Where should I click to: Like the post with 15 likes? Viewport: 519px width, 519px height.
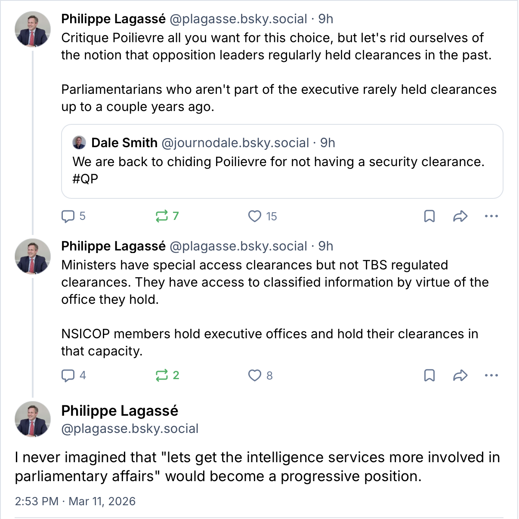point(255,216)
